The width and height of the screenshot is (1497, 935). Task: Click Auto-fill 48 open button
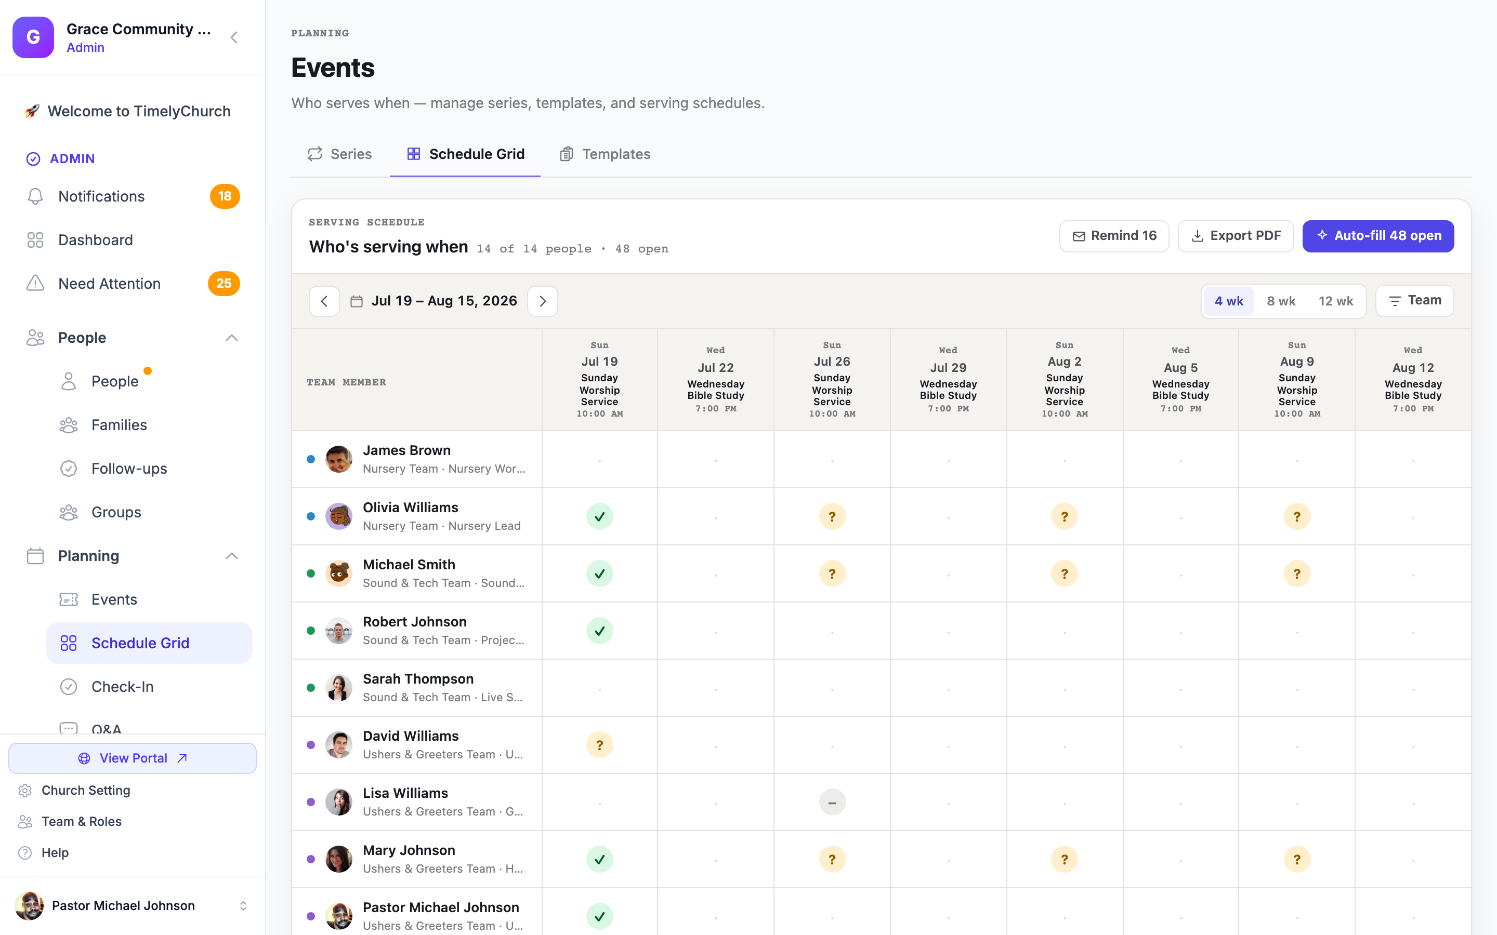pos(1377,236)
